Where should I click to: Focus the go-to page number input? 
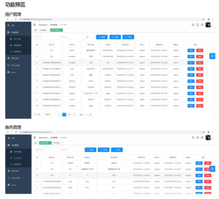(x=86, y=115)
